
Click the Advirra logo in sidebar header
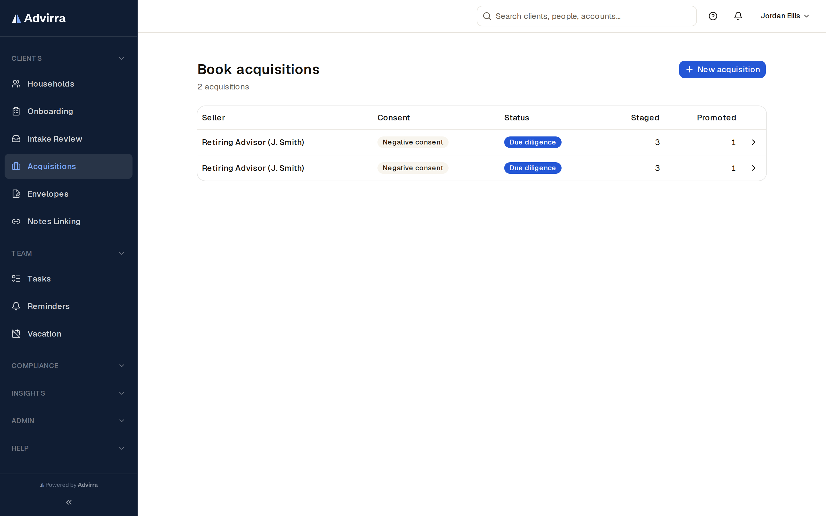point(38,18)
